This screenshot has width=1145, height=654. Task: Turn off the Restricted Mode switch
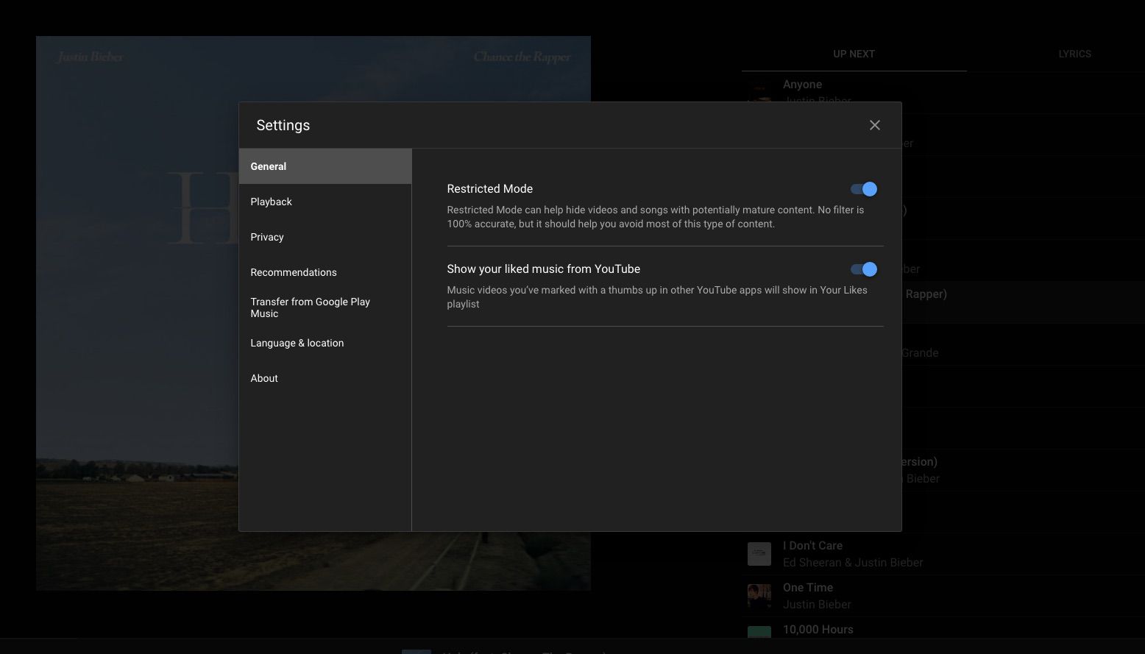point(864,189)
